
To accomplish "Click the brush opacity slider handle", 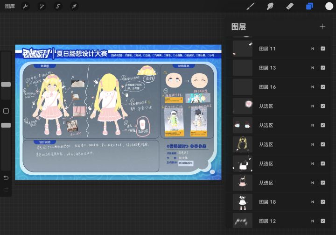I will 6,125.
